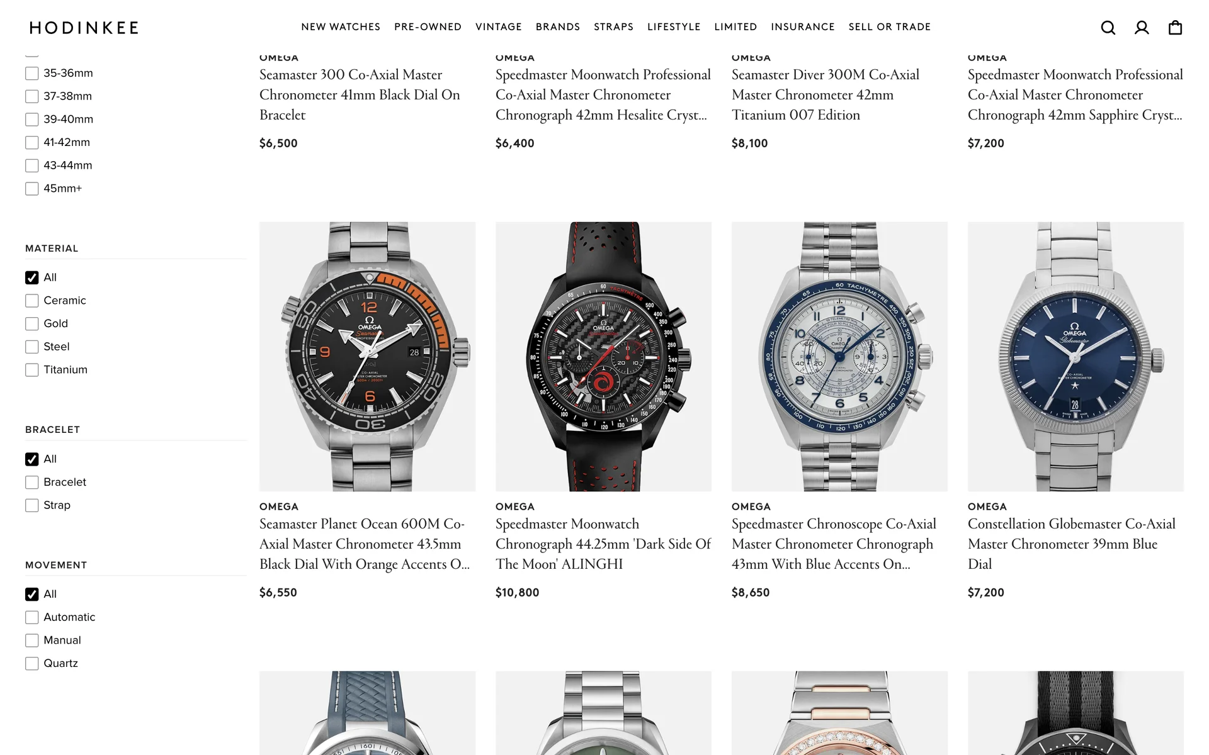Check the Titanium material filter
Screen dimensions: 1209x755
32,370
